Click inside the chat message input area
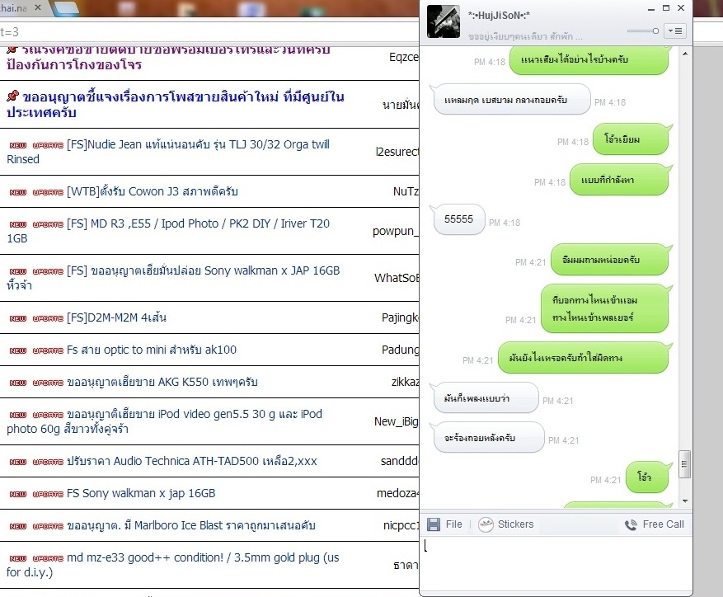 [556, 563]
